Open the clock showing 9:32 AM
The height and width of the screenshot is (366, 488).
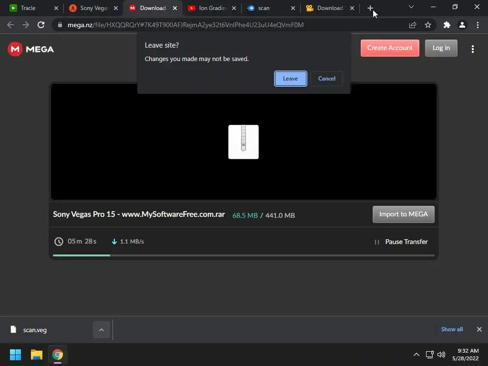click(x=465, y=355)
